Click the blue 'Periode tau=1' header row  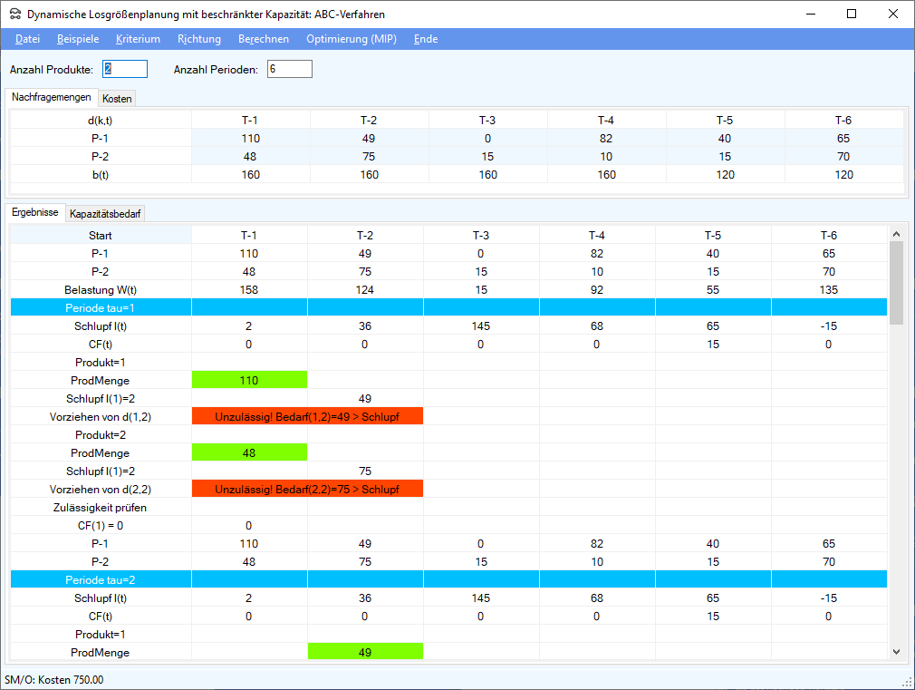point(101,307)
